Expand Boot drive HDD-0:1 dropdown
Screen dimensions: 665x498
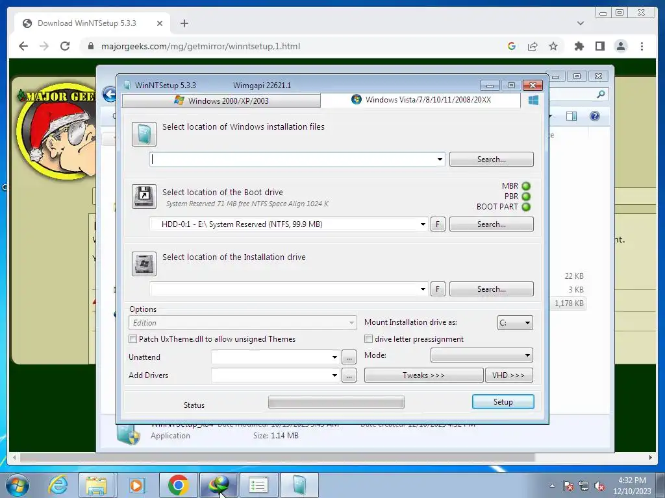pos(423,224)
